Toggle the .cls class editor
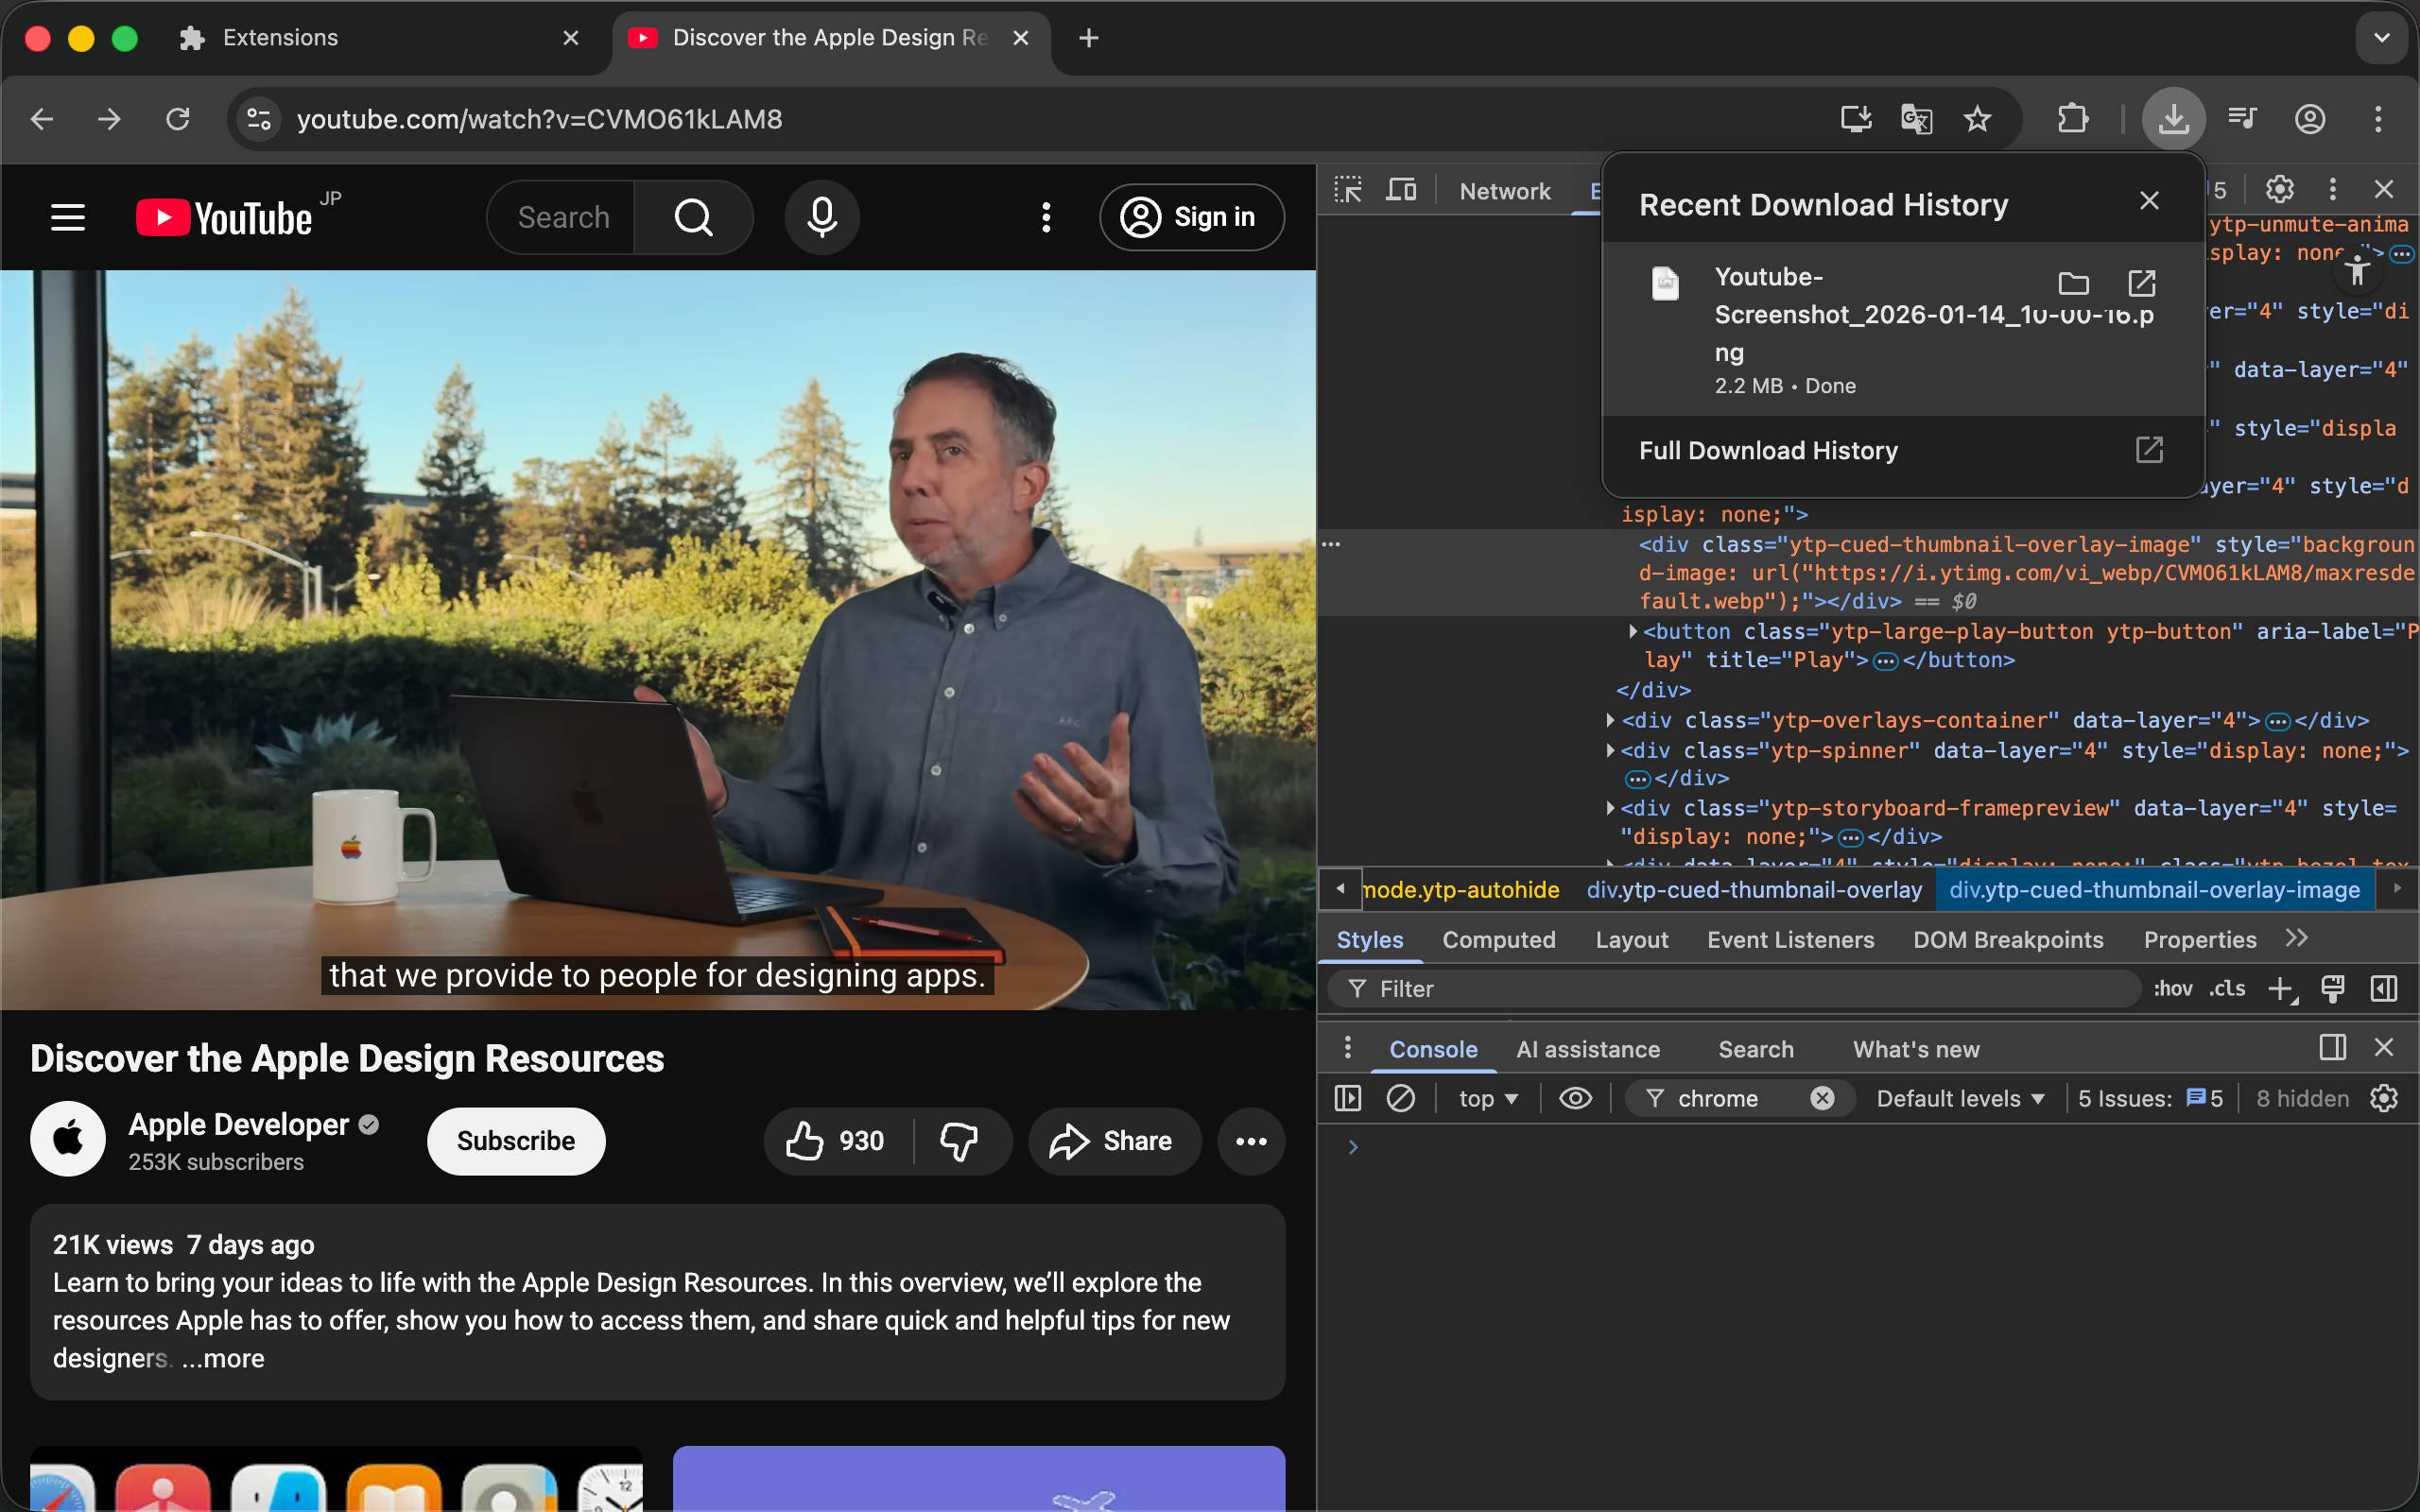The height and width of the screenshot is (1512, 2420). tap(2227, 989)
